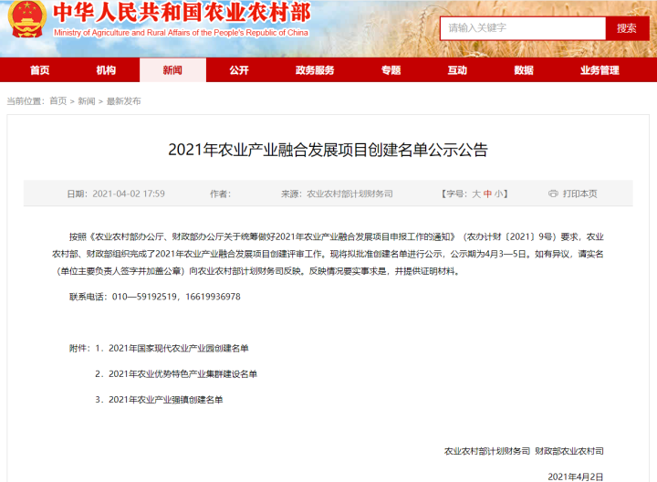Screen dimensions: 657x482
Task: Set font size to 中
Action: 487,194
